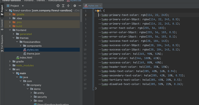Click --lumo-disabled-text-color on line 18
This screenshot has height=105, width=199.
[x=120, y=84]
